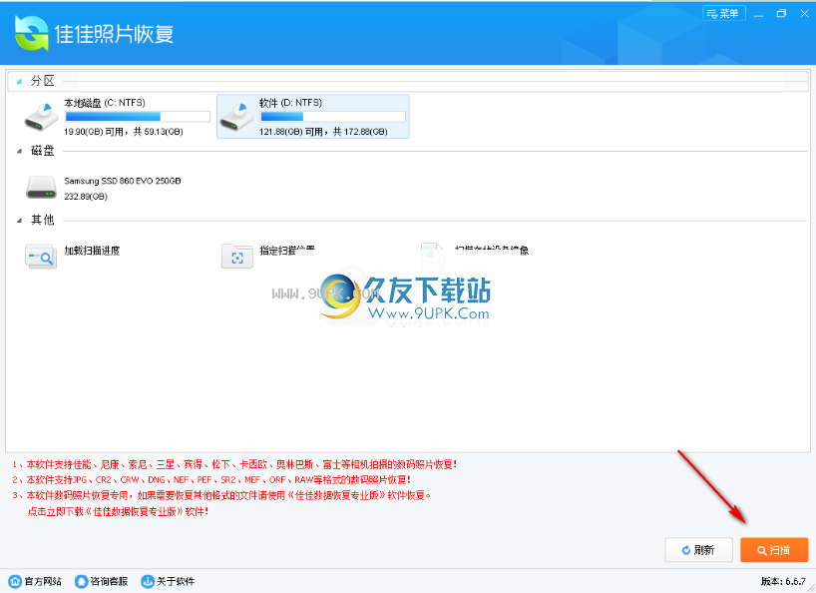The height and width of the screenshot is (593, 816).
Task: Click 121.88(GB) free space text
Action: [323, 132]
